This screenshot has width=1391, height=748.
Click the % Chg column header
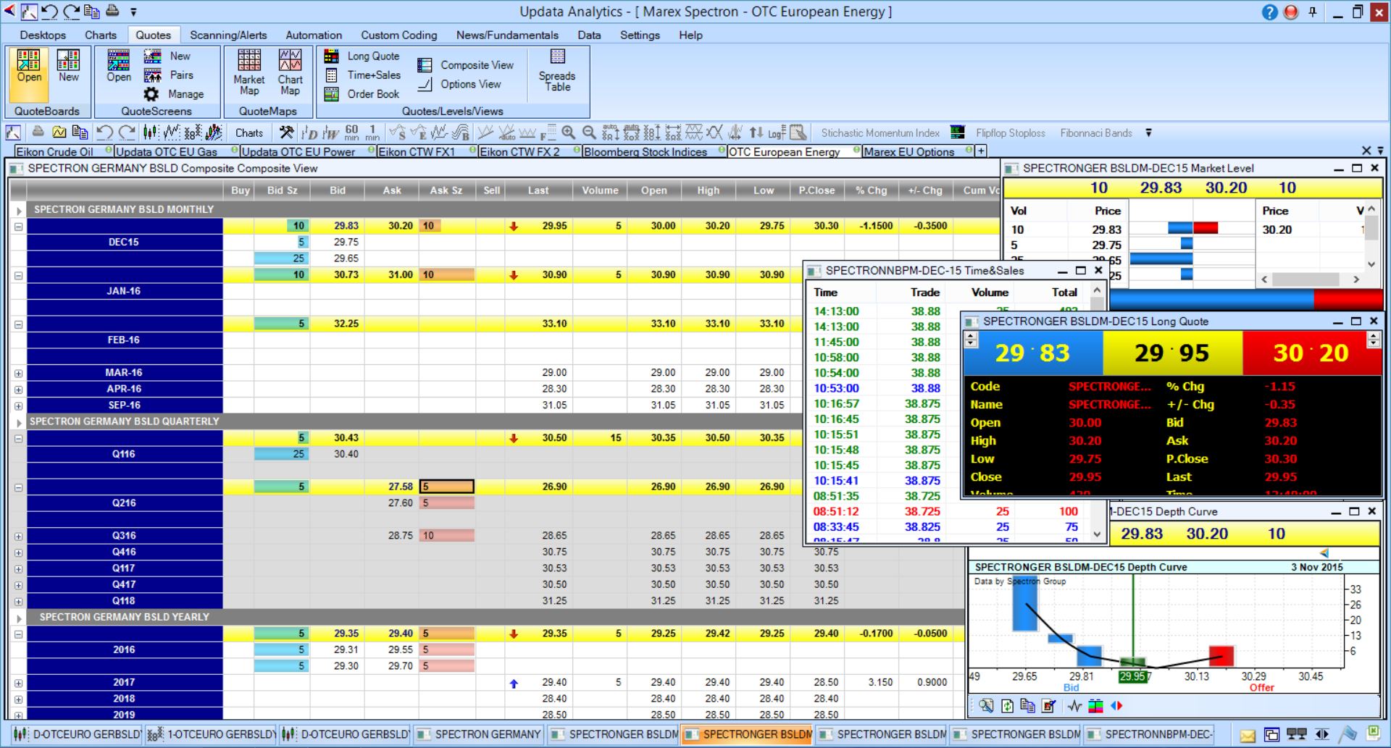click(871, 190)
